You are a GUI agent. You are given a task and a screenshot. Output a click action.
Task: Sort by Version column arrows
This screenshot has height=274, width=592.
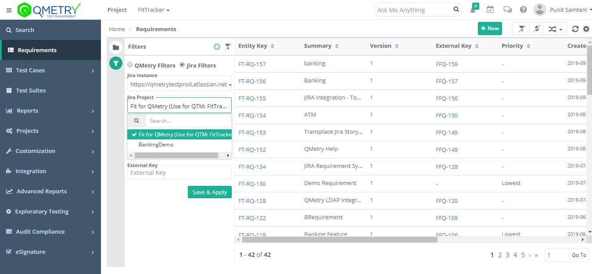[x=397, y=46]
